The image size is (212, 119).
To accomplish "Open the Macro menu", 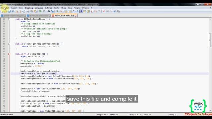I will coord(63,8).
